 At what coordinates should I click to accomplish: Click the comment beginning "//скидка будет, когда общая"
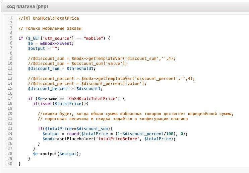click(136, 114)
